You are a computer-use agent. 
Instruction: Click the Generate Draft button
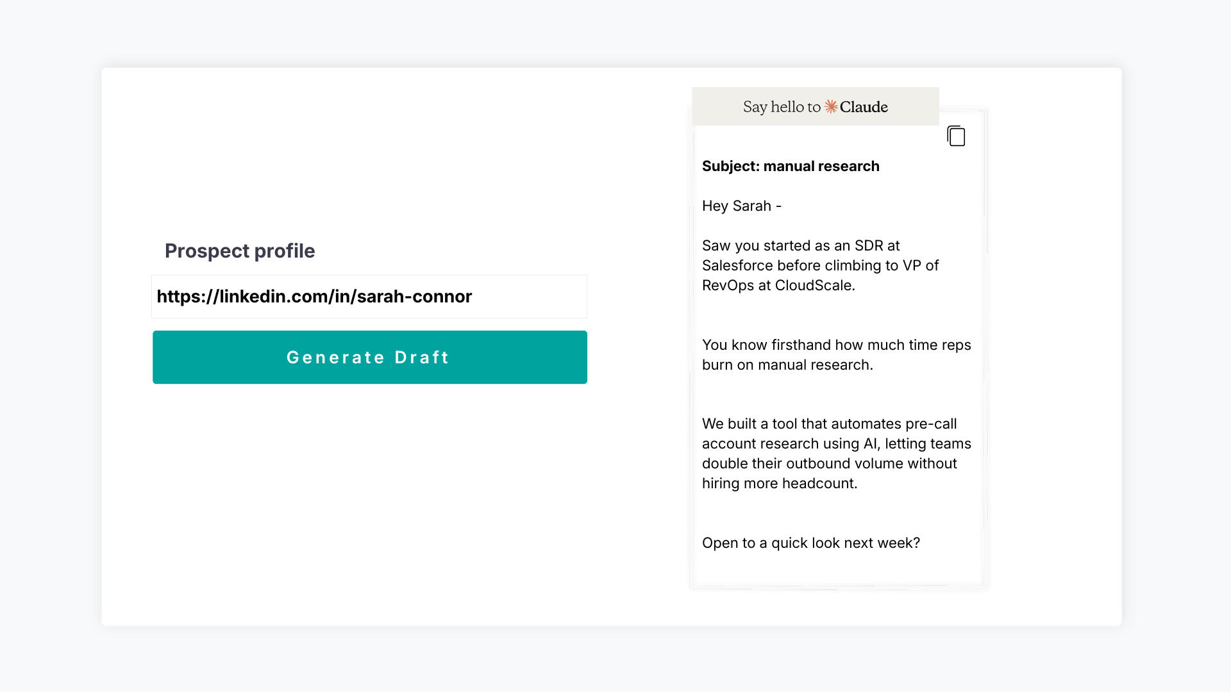tap(369, 357)
